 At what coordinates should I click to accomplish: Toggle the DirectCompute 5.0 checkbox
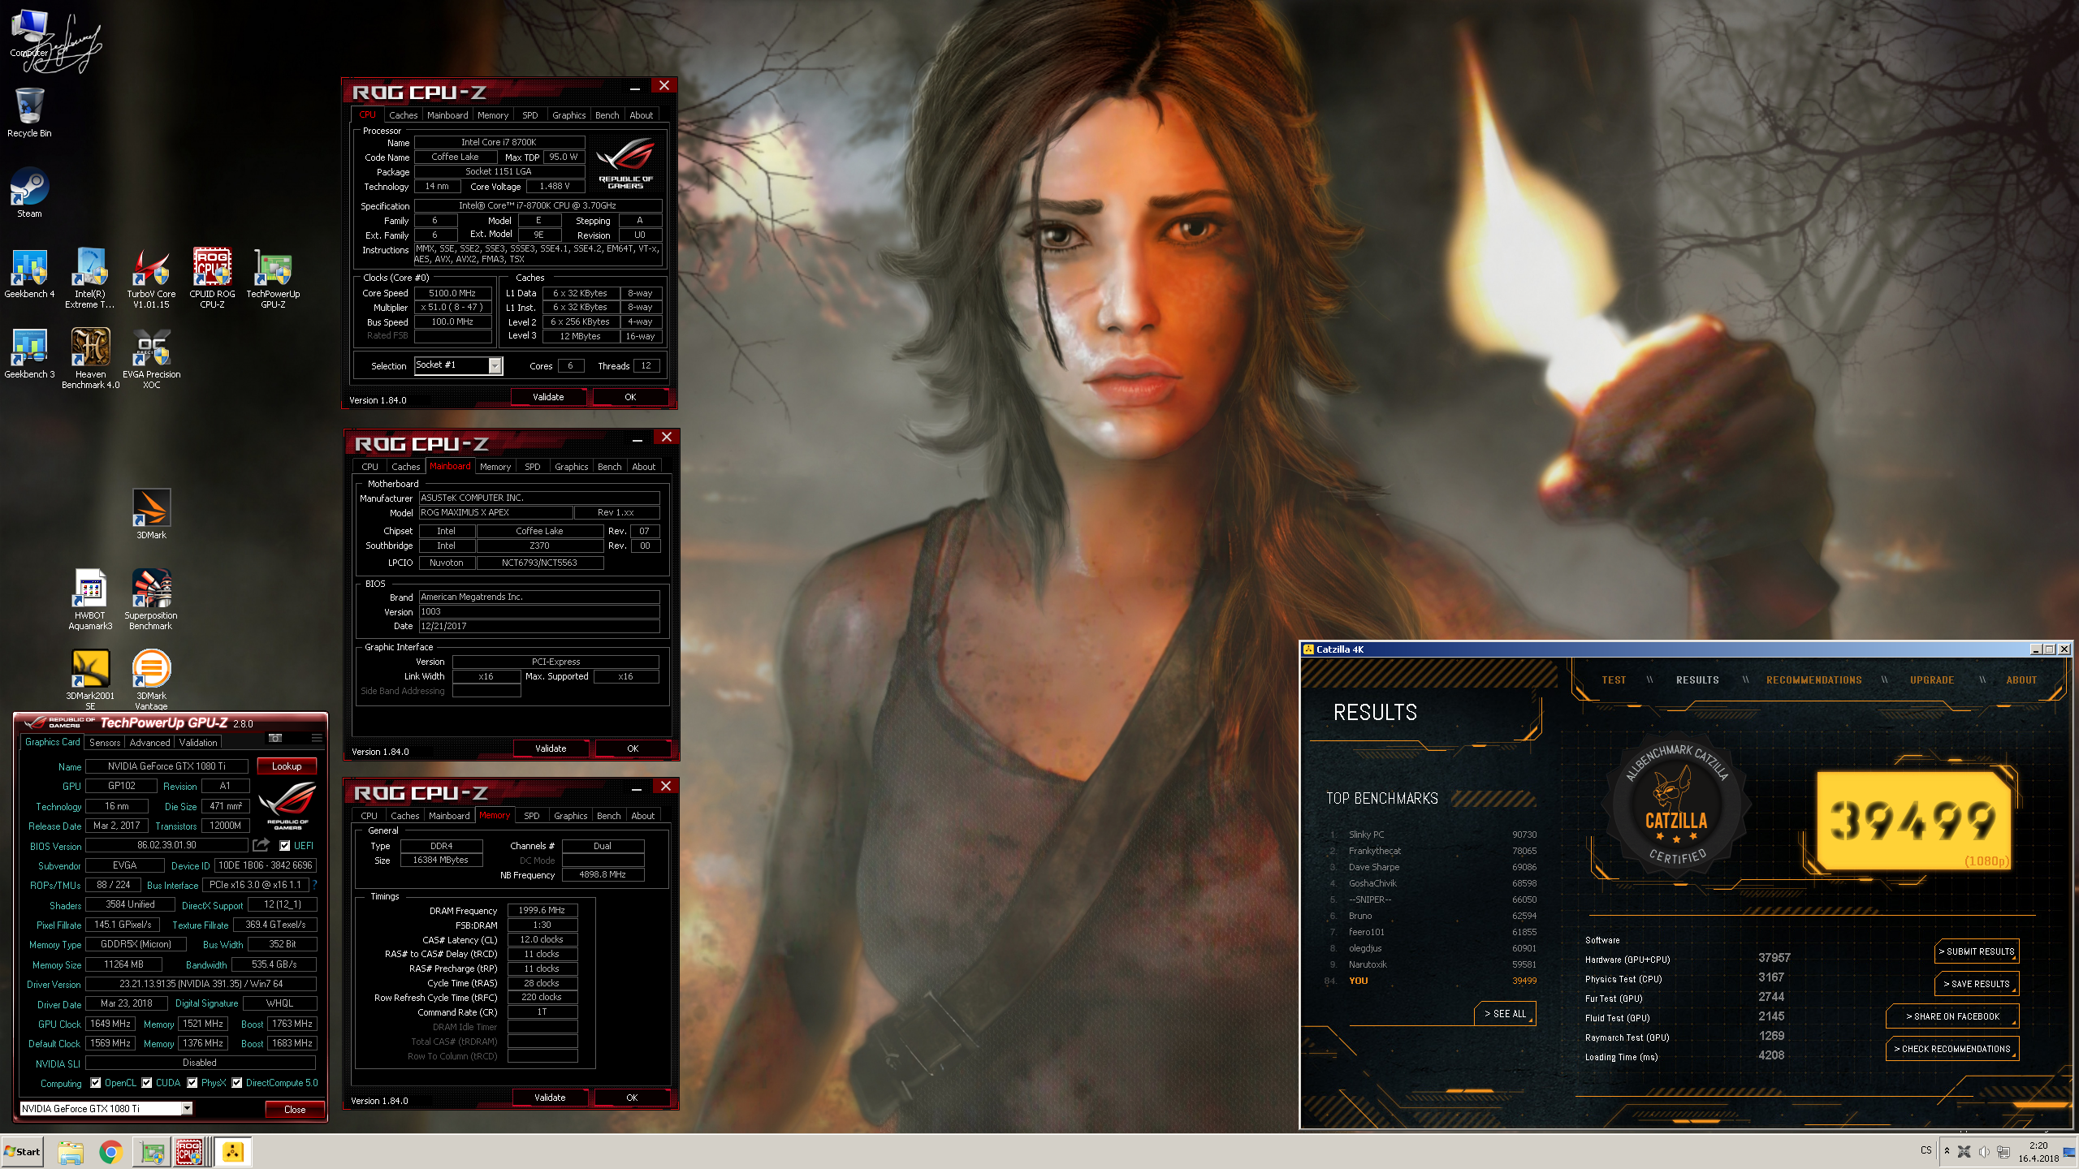coord(237,1082)
